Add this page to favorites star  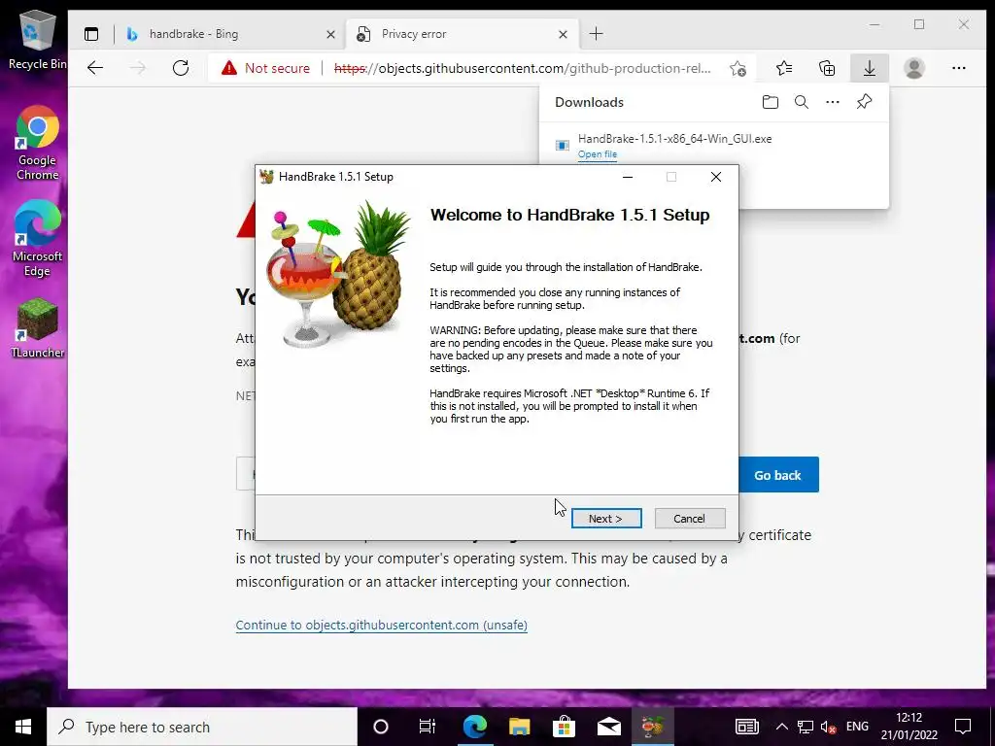tap(738, 68)
